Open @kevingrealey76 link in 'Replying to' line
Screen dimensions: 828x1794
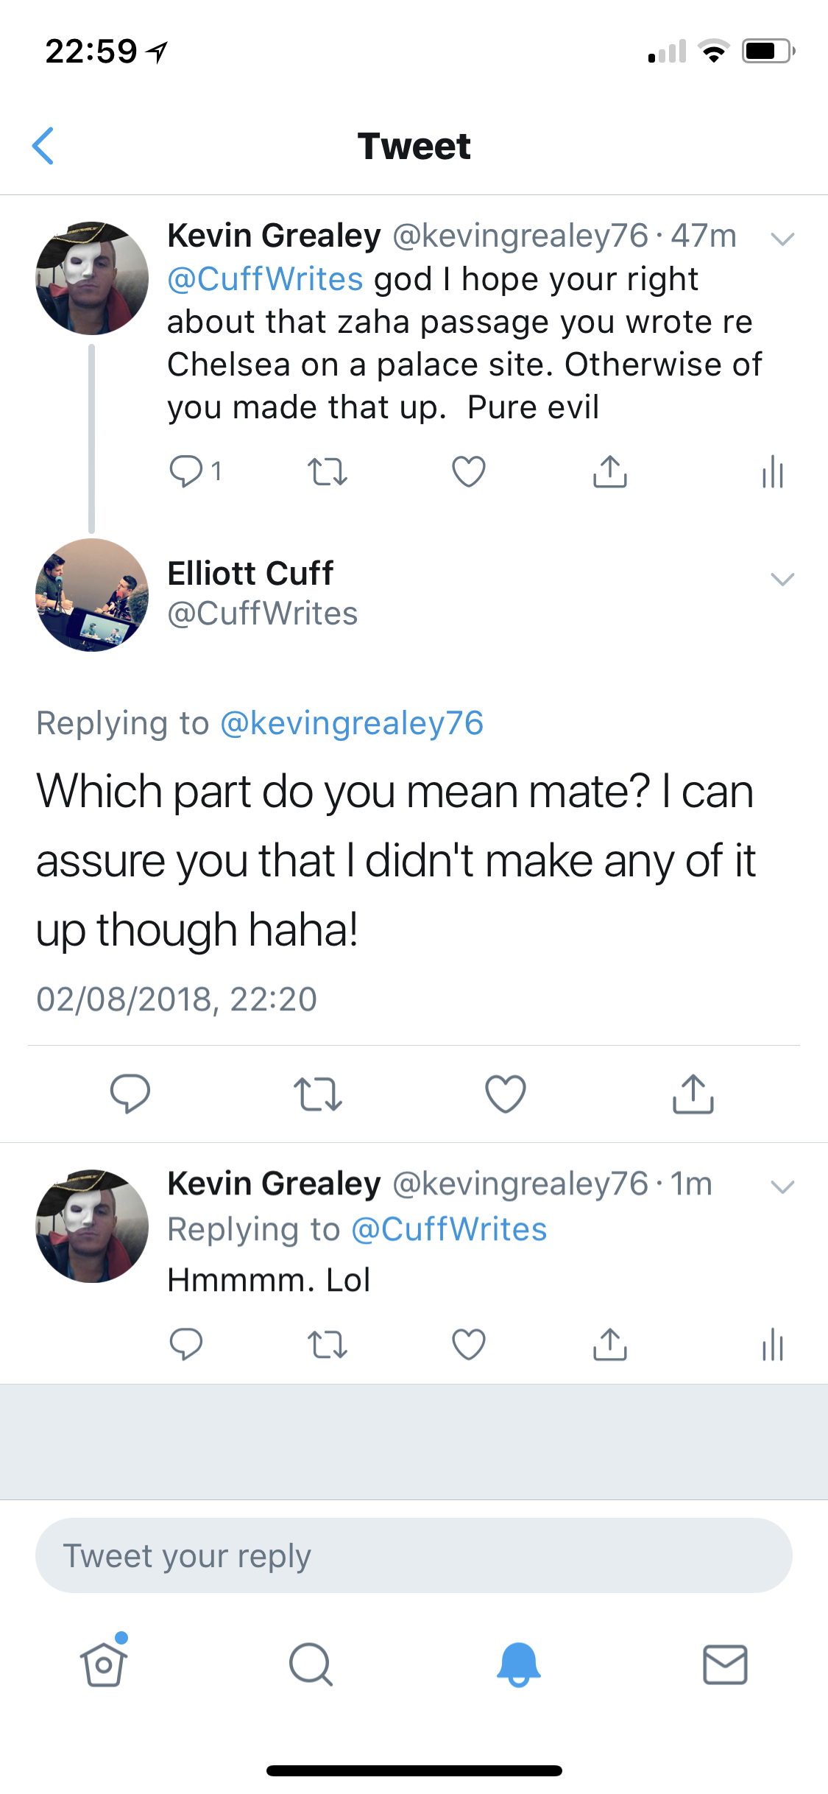point(352,723)
